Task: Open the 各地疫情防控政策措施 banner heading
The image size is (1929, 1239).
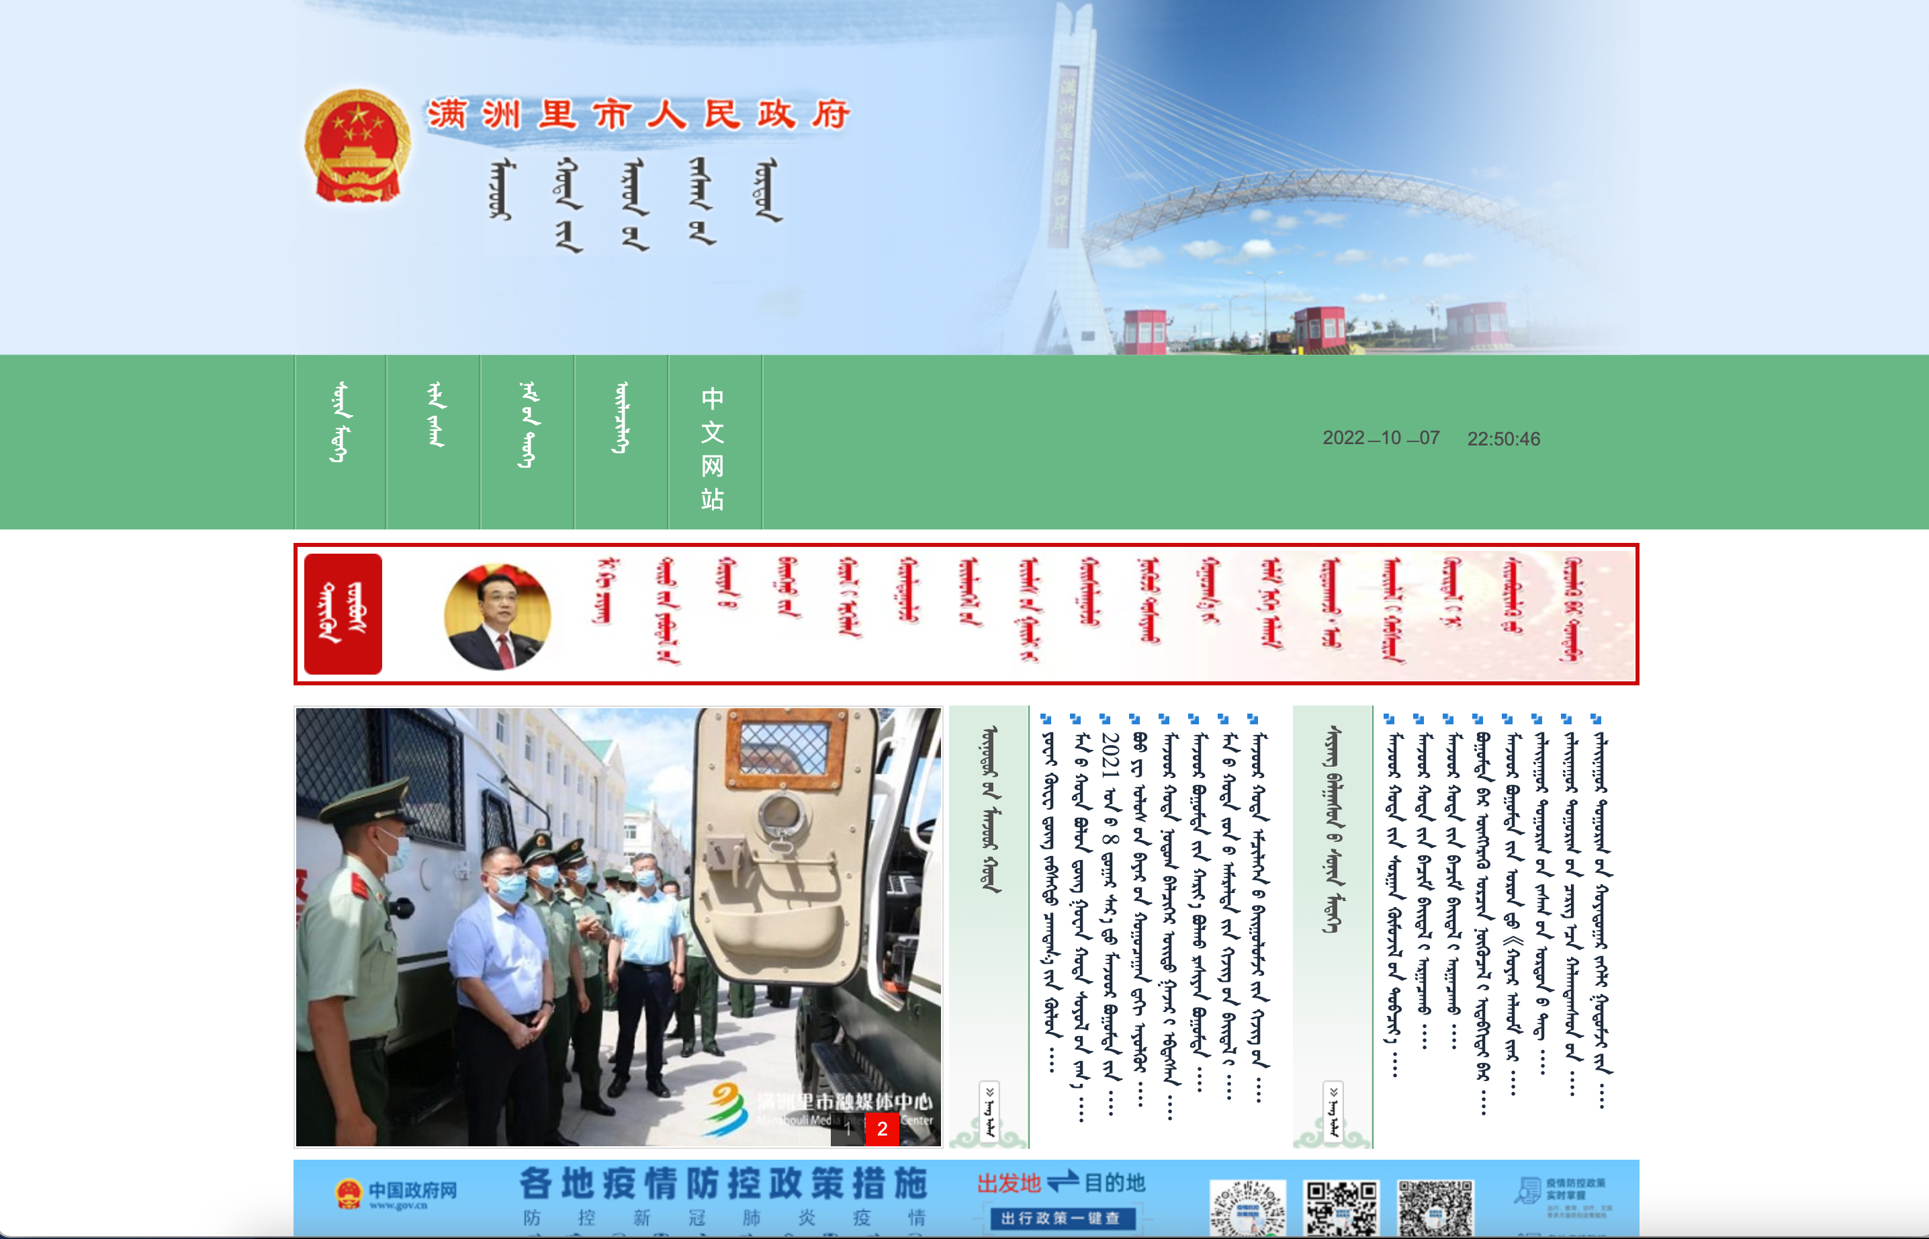Action: 723,1183
